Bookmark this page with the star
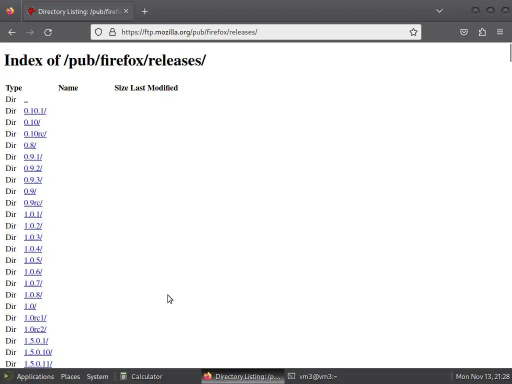 click(x=413, y=32)
